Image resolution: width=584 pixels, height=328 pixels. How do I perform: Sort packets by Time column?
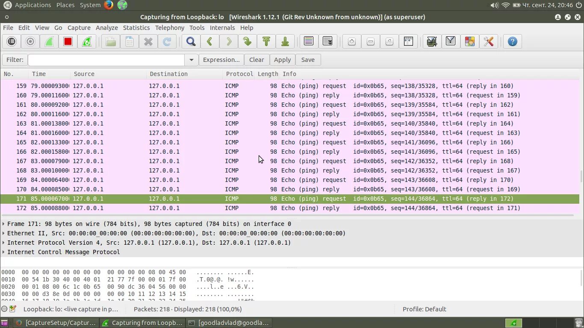[x=50, y=74]
